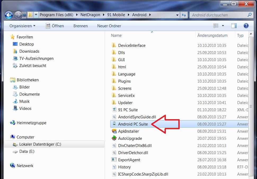This screenshot has height=179, width=257.
Task: Select Lokaler Datenträger (C:)
Action: pyautogui.click(x=54, y=144)
